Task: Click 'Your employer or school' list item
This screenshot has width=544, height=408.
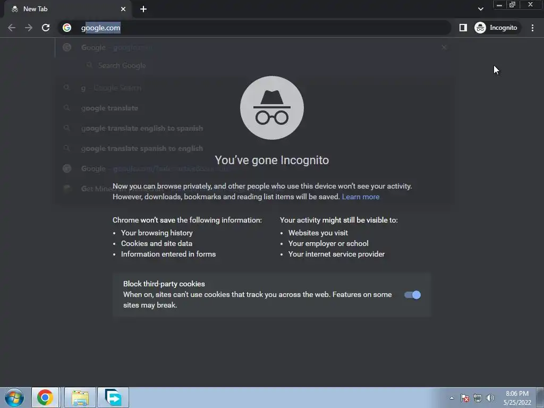Action: (x=328, y=243)
